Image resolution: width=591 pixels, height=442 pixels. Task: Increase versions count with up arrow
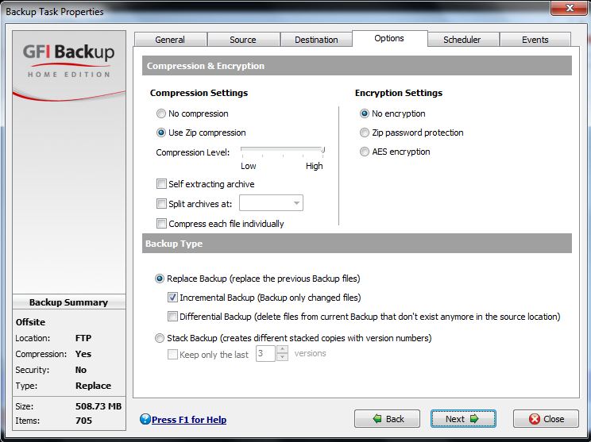click(282, 349)
